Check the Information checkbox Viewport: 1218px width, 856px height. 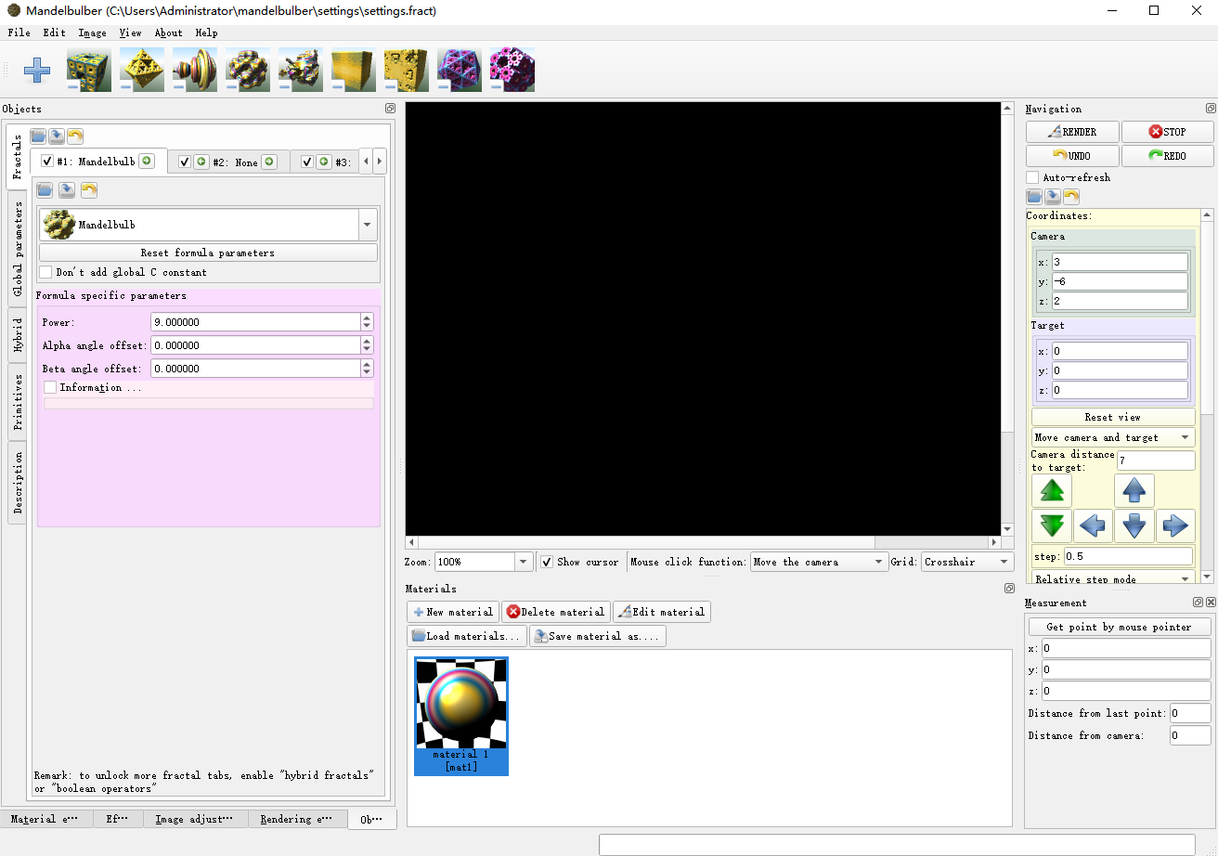pos(50,387)
